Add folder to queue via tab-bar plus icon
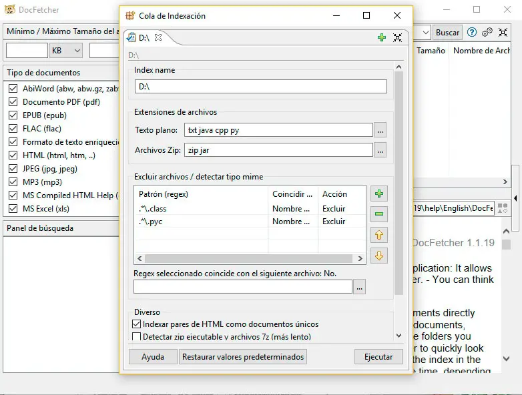Screen dimensions: 522x395 (x=382, y=37)
